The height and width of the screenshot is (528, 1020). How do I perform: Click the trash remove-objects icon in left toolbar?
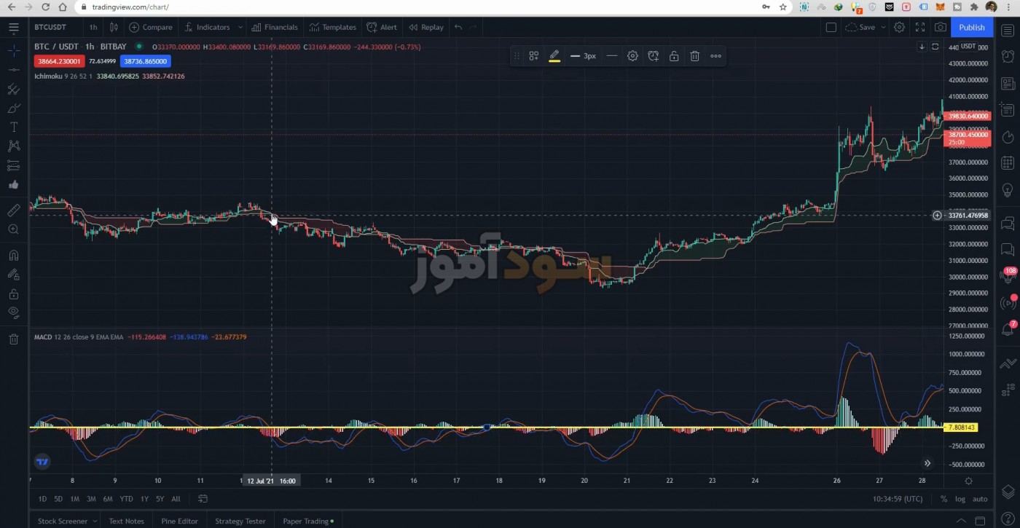(13, 339)
